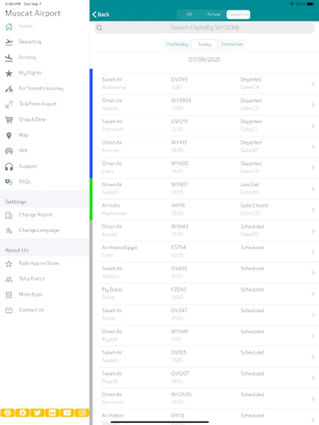
Task: Open the Contact Us link text
Action: pyautogui.click(x=32, y=310)
